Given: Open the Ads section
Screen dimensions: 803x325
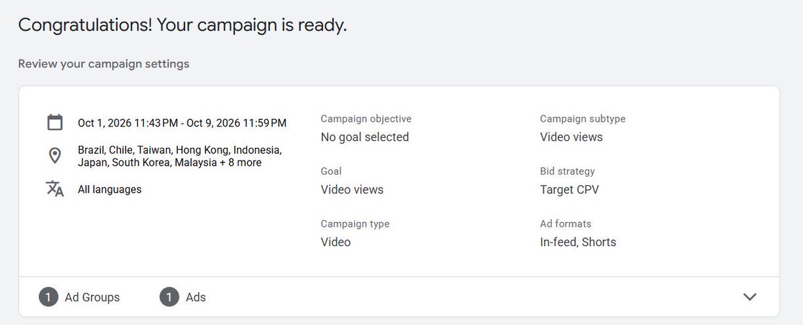Looking at the screenshot, I should (x=196, y=298).
